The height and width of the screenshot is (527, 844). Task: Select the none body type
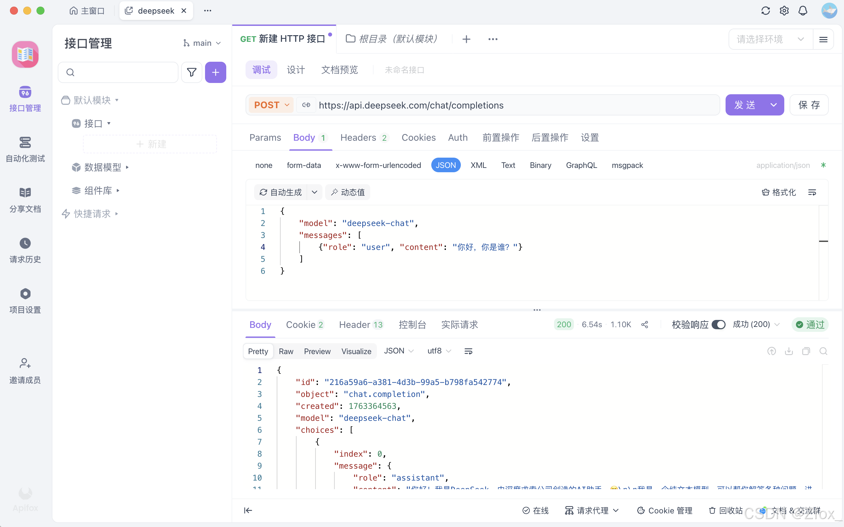pos(264,165)
